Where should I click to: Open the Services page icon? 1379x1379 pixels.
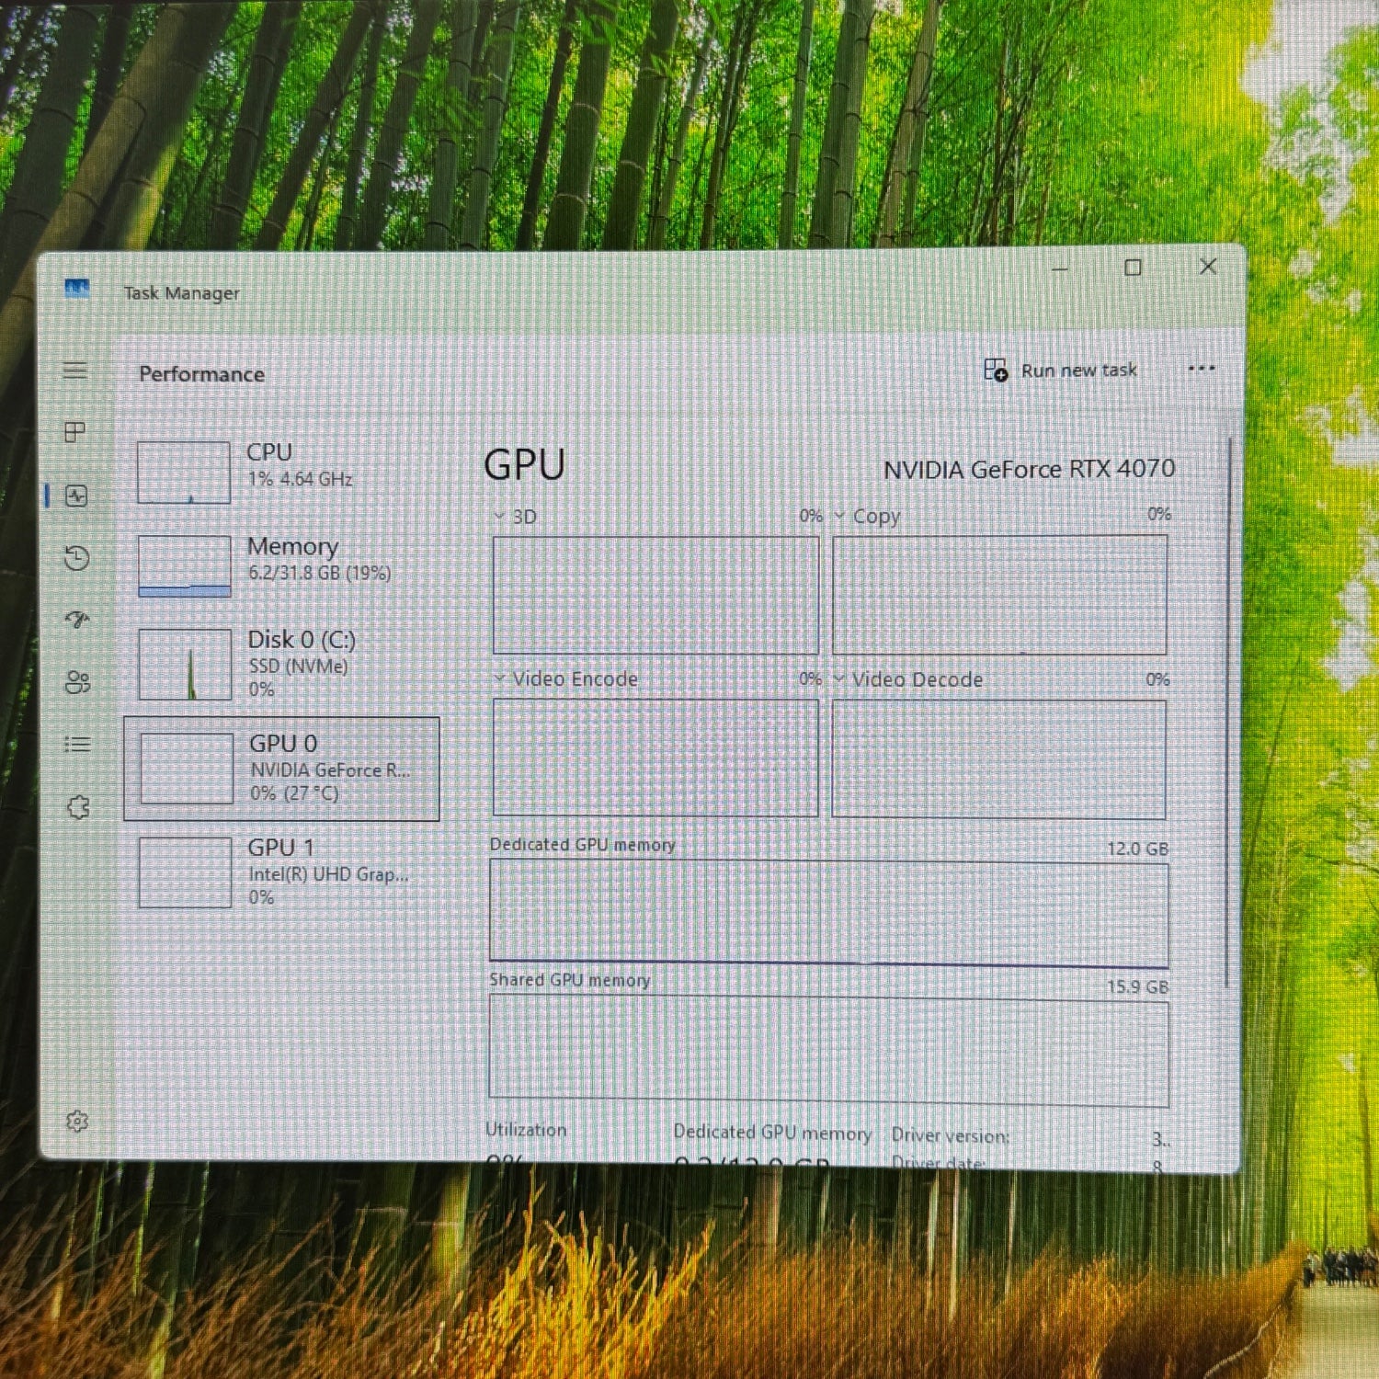click(x=78, y=807)
